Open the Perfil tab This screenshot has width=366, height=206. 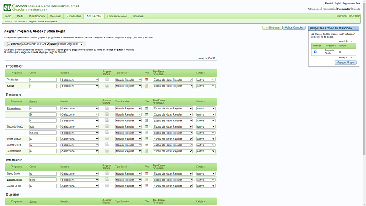[21, 16]
